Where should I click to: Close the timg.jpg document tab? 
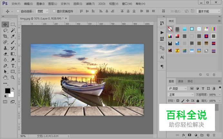[x=66, y=18]
